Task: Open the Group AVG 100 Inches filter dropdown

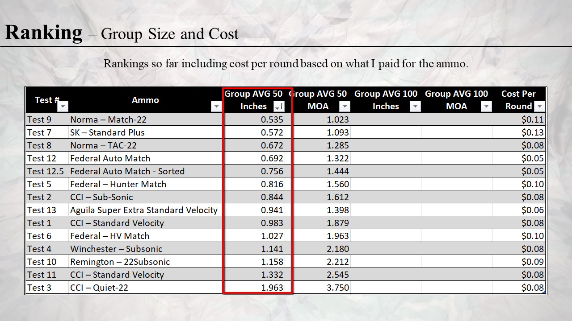Action: tap(415, 106)
